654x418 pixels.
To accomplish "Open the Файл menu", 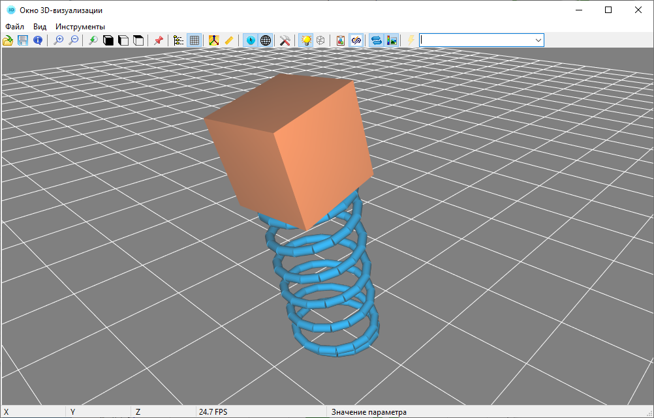I will coord(14,27).
